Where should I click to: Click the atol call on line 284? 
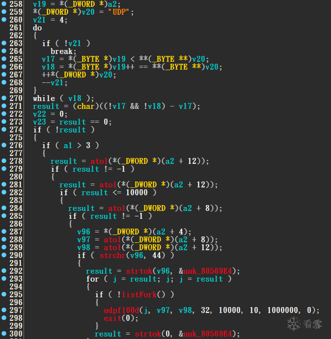117,208
